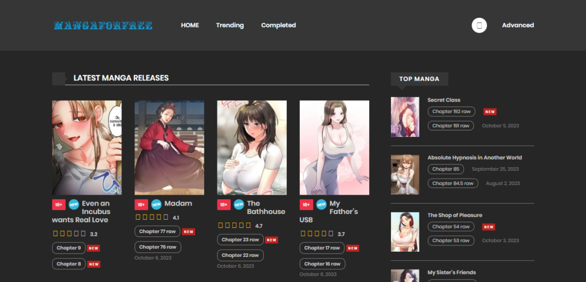Image resolution: width=586 pixels, height=282 pixels.
Task: Open Chapter 8 of Even an Incubus
Action: (x=69, y=264)
